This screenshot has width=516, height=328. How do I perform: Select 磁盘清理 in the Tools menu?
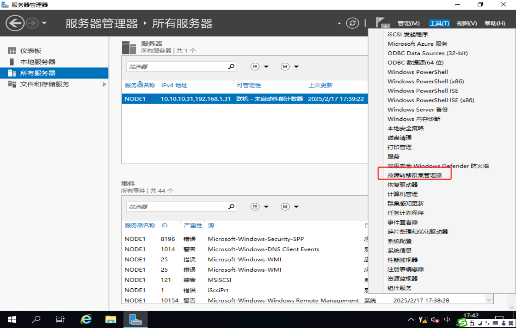(399, 138)
